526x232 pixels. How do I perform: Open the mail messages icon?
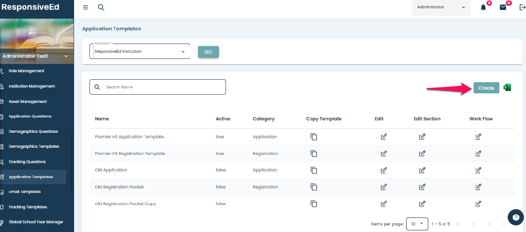pos(503,7)
